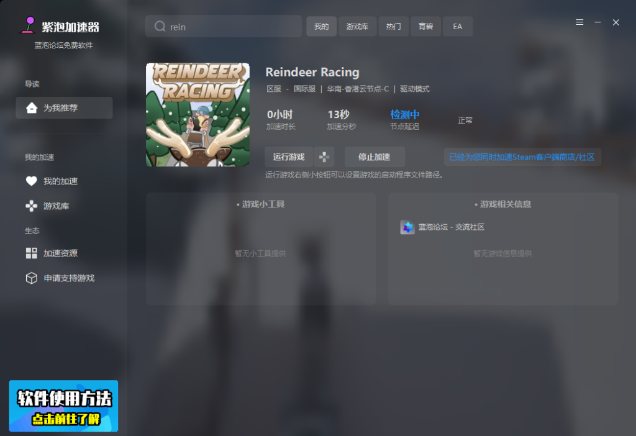
Task: Switch to the 育碧 tab
Action: pyautogui.click(x=425, y=26)
